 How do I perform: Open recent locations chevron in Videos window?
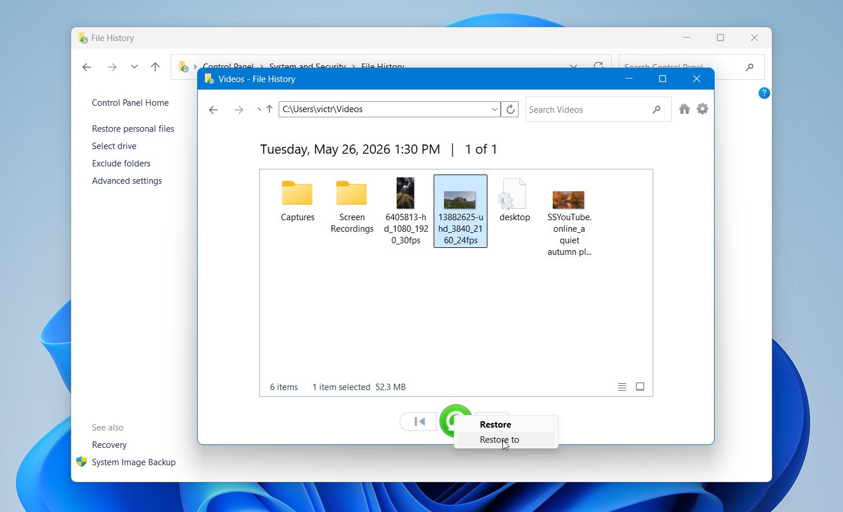click(x=258, y=109)
